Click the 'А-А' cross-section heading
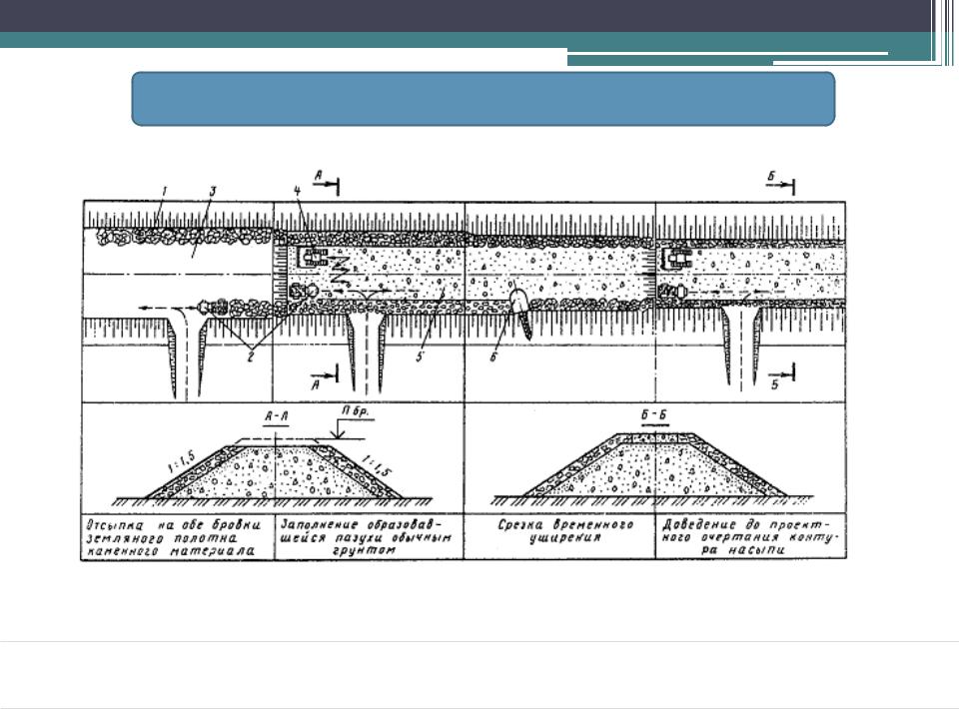The image size is (959, 709). click(x=277, y=416)
